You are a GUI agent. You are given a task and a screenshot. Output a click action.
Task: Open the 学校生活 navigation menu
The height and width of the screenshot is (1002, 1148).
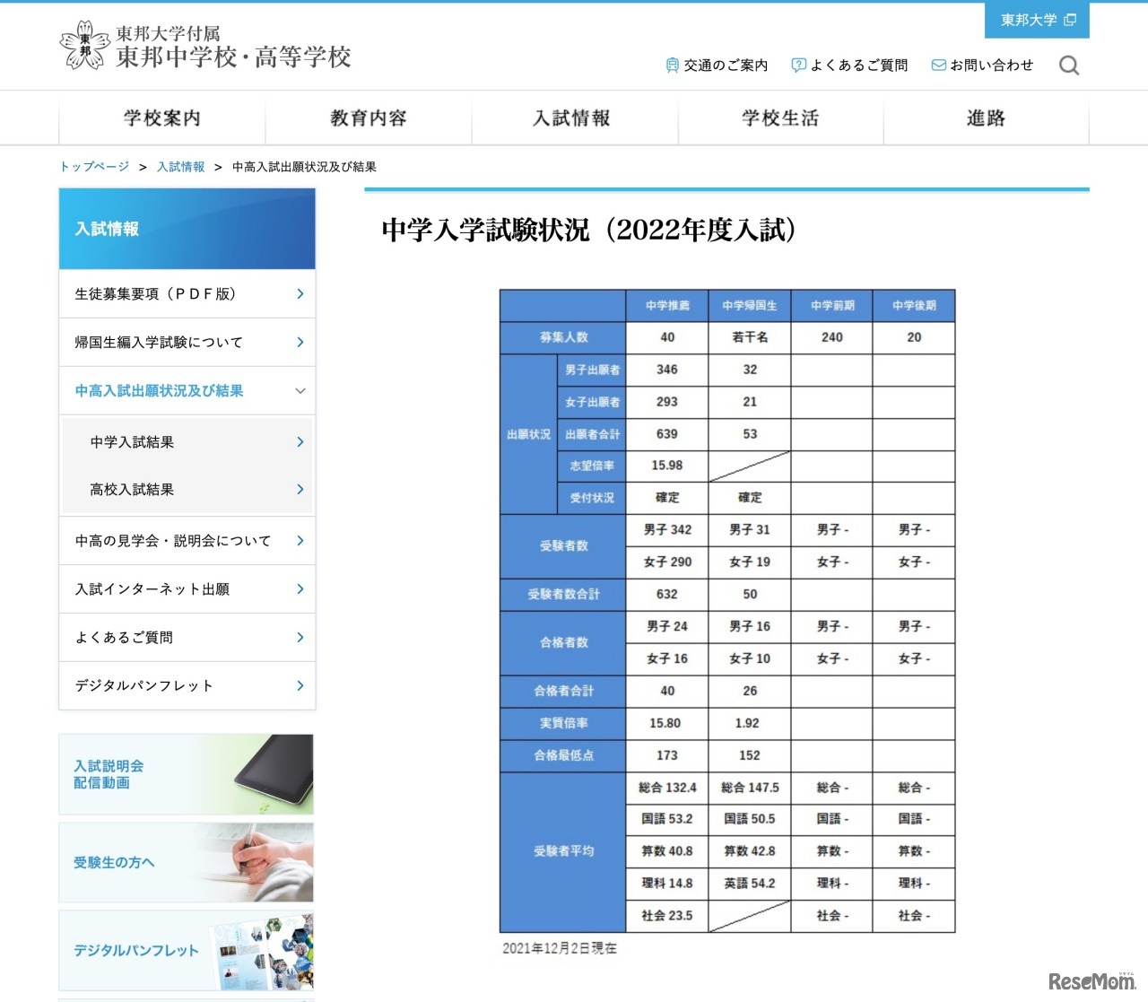(x=780, y=118)
